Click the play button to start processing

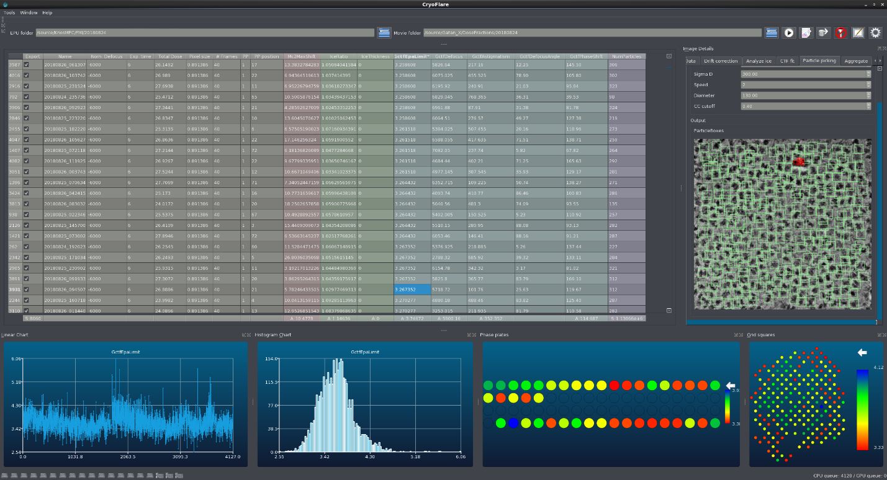point(789,33)
